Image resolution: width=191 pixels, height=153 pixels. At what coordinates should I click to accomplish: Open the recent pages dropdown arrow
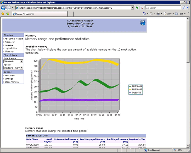coord(13,8)
